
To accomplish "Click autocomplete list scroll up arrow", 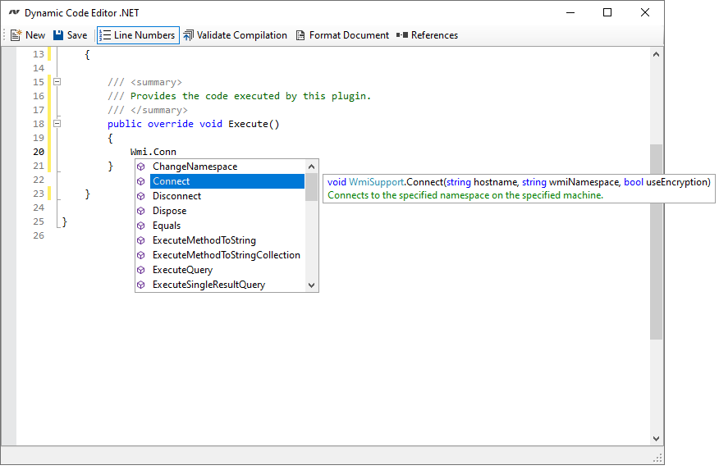I will (x=312, y=167).
